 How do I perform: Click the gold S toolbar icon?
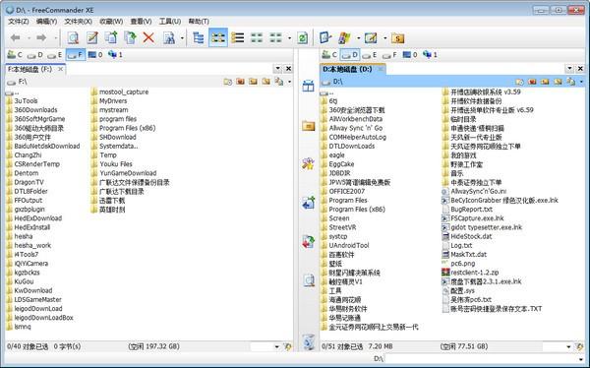397,37
